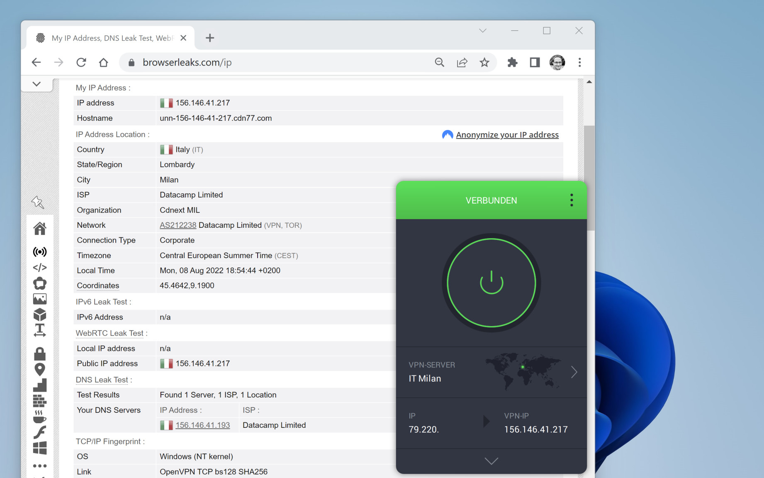
Task: Bookmark this page with the star
Action: (484, 62)
